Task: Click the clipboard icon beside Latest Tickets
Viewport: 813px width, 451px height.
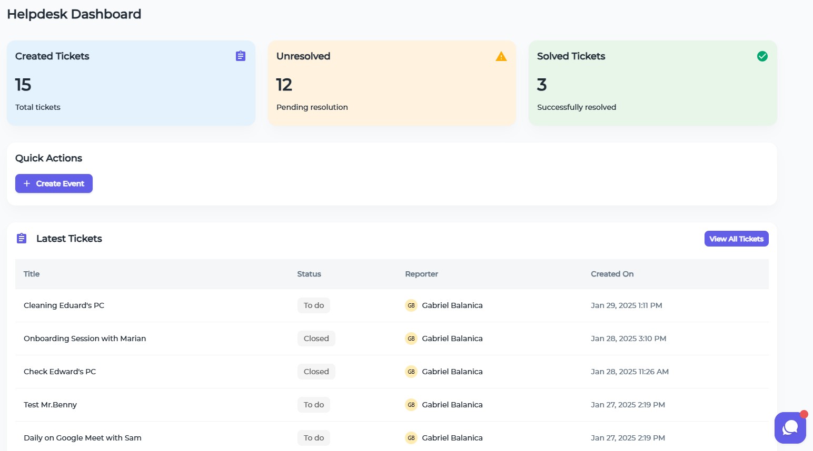Action: point(22,239)
